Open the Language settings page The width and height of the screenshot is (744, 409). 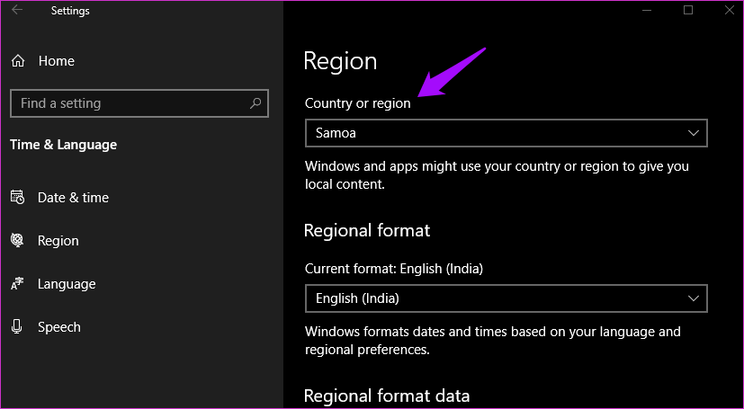[67, 284]
